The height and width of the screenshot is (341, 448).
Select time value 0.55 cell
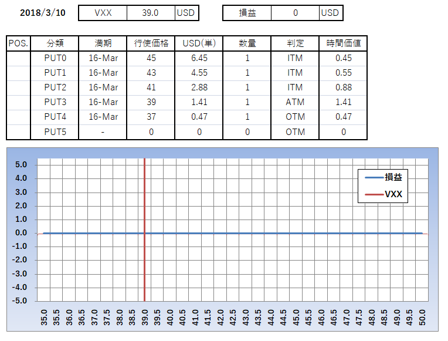click(x=343, y=73)
